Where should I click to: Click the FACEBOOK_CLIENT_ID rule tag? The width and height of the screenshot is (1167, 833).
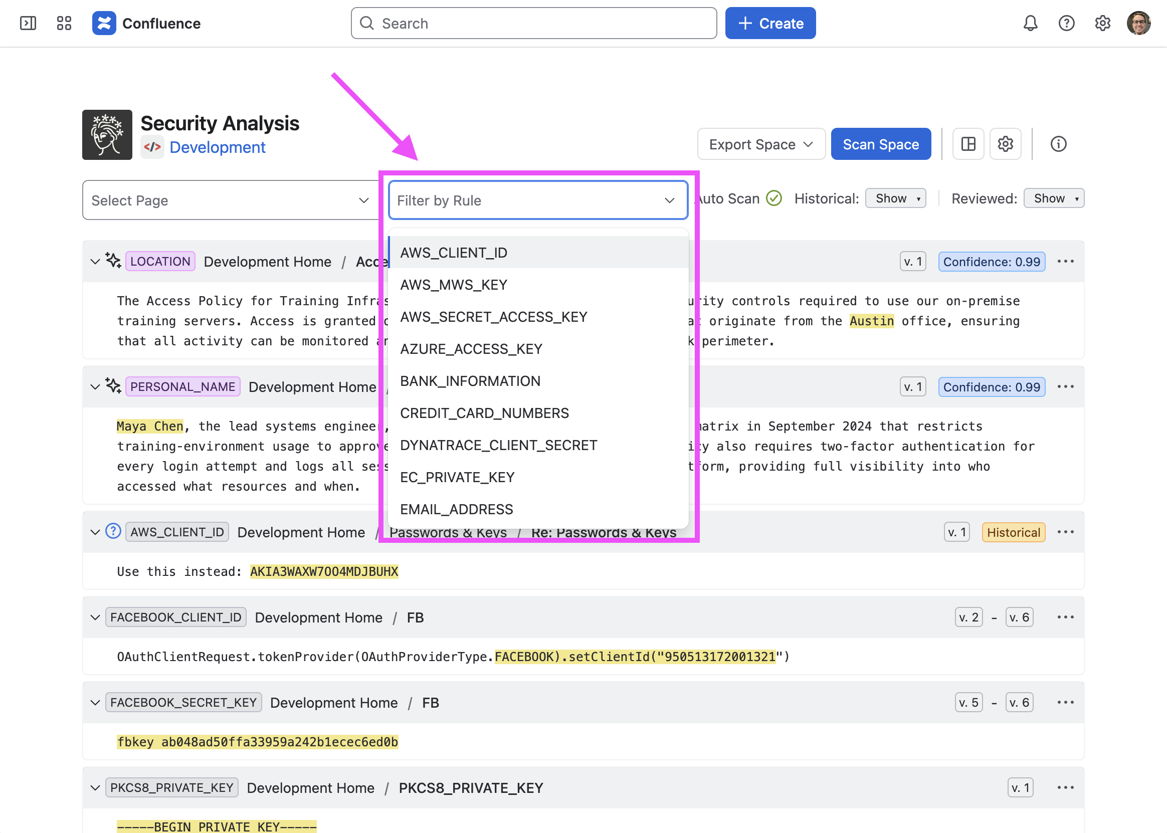[176, 617]
